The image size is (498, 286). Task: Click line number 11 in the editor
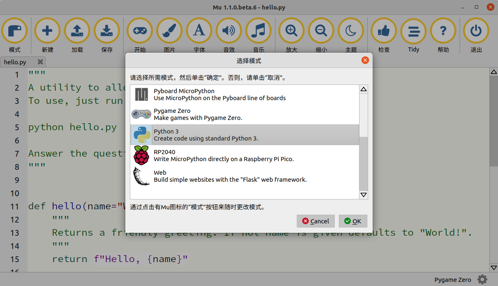[15, 206]
